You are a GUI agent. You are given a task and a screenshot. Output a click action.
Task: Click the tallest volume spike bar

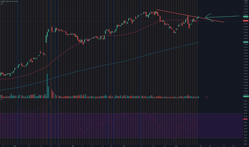click(47, 86)
